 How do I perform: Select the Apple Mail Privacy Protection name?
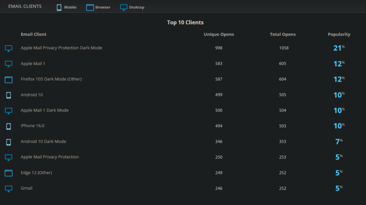50,157
